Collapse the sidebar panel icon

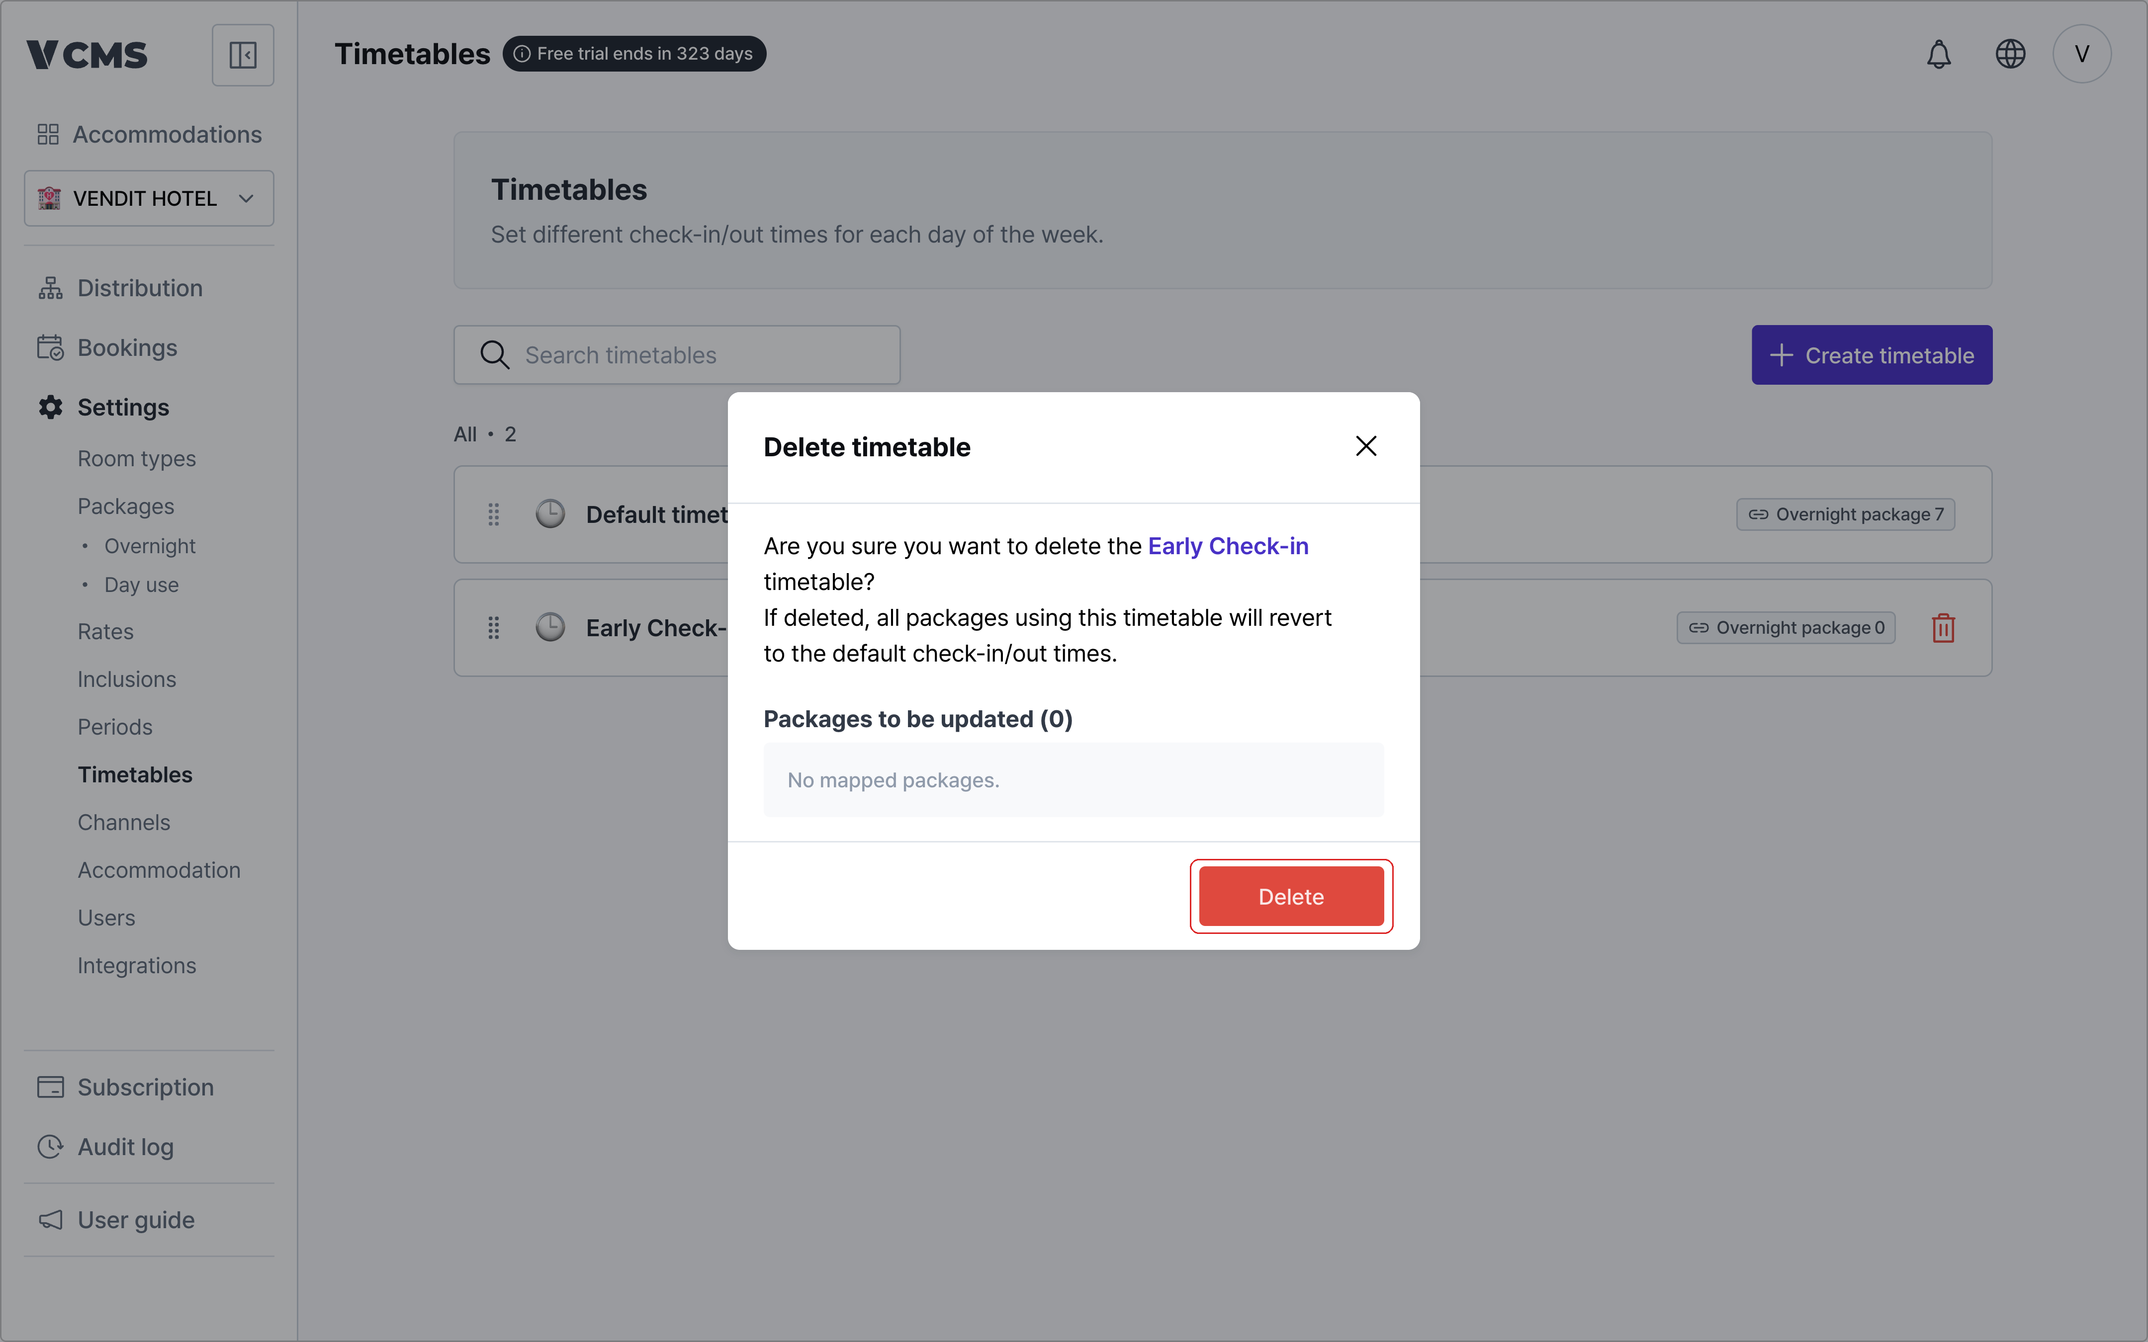click(x=242, y=55)
